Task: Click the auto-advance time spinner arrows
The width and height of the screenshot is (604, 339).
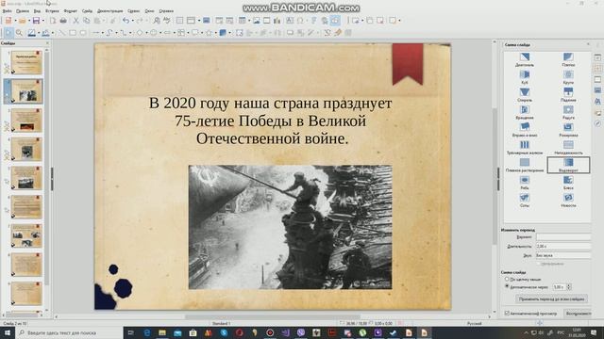Action: 569,286
